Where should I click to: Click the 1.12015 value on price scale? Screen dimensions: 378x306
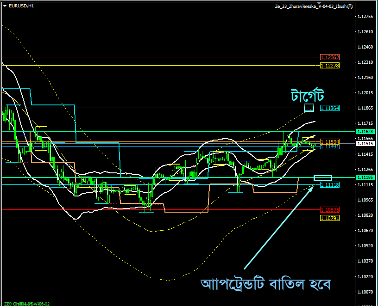[365, 93]
